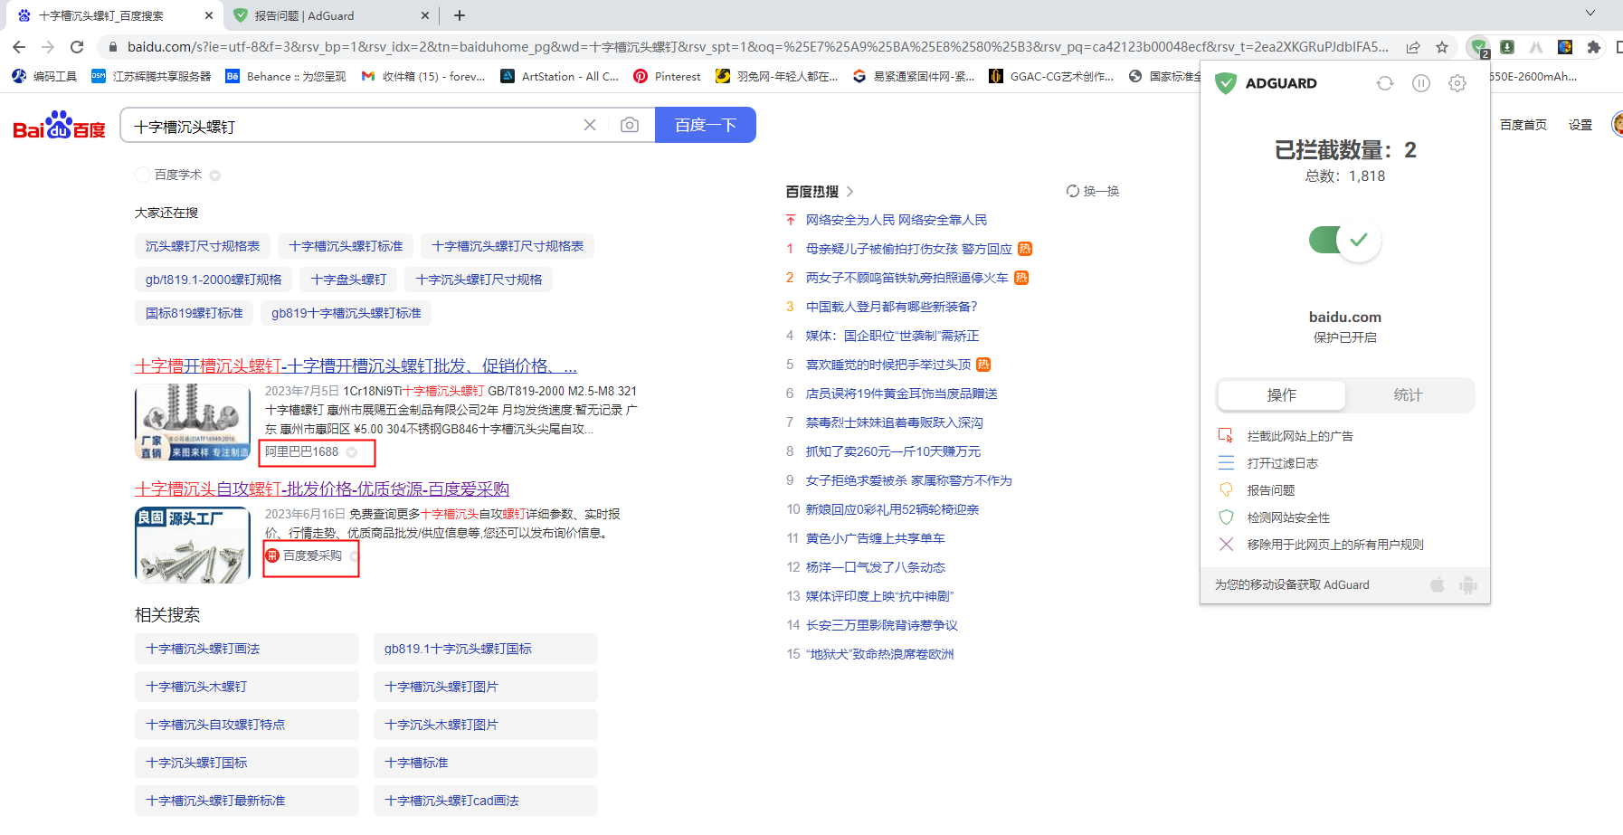Click Apple icon to get AdGuard mobile
Screen dimensions: 1623x835
click(1437, 584)
